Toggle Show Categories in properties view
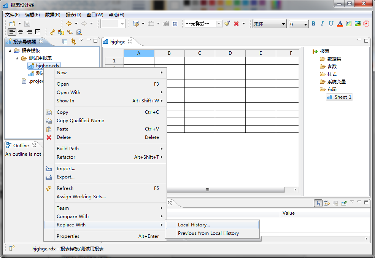This screenshot has width=375, height=258. click(x=318, y=204)
